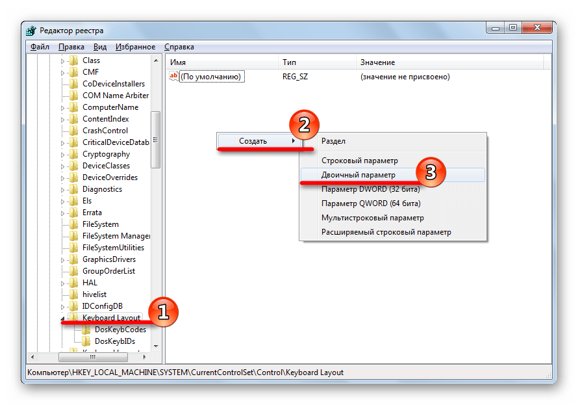
Task: Expand the GraphicsDrivers node arrow
Action: pyautogui.click(x=64, y=260)
